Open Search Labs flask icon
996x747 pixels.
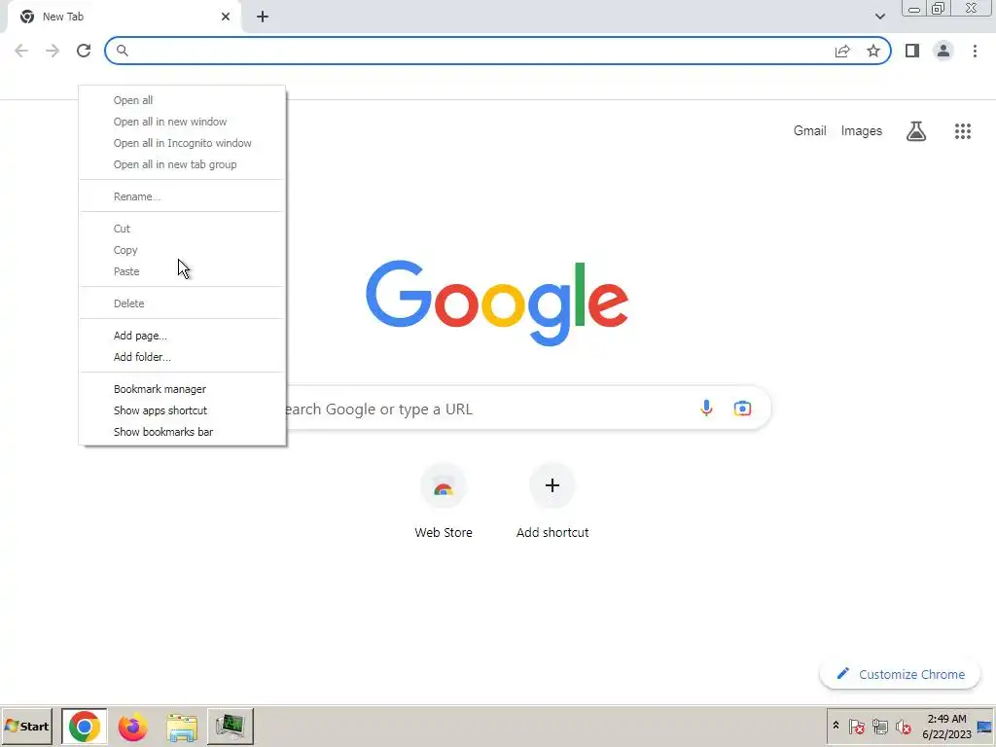click(x=916, y=131)
